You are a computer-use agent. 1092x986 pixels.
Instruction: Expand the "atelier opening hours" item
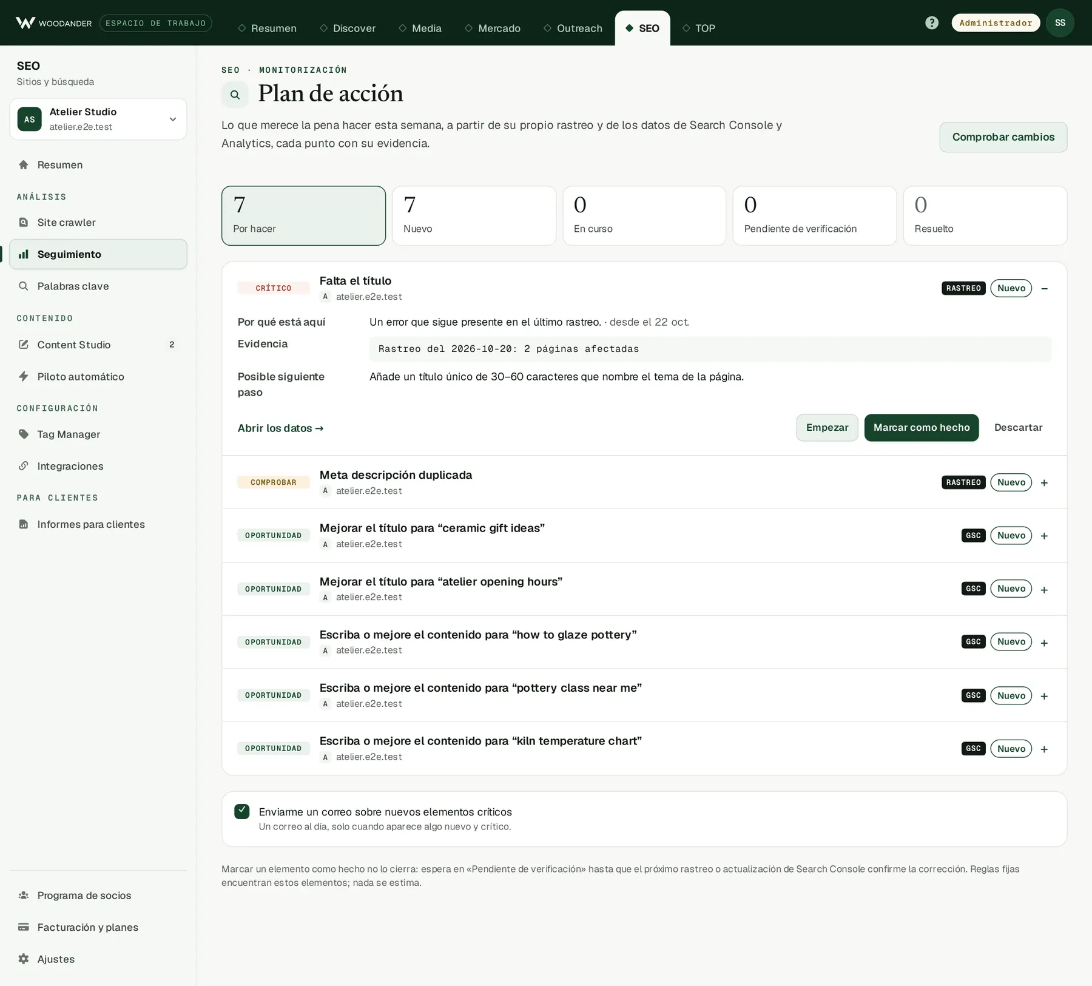pos(1044,590)
